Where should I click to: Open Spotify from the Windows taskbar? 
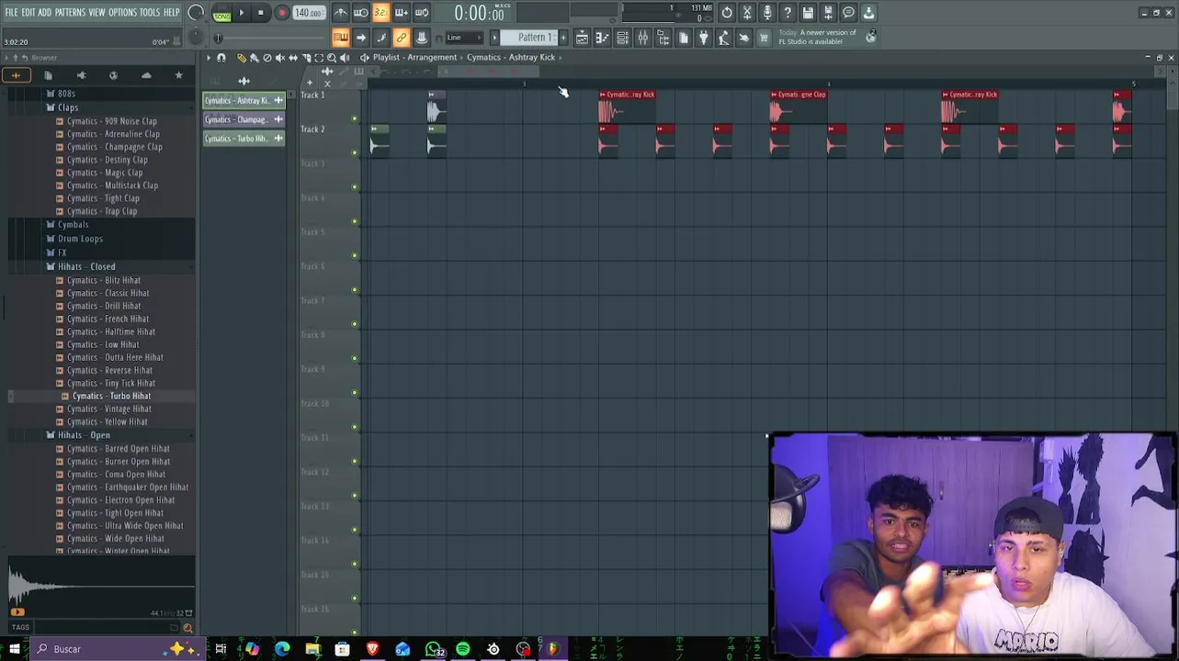[x=463, y=649]
